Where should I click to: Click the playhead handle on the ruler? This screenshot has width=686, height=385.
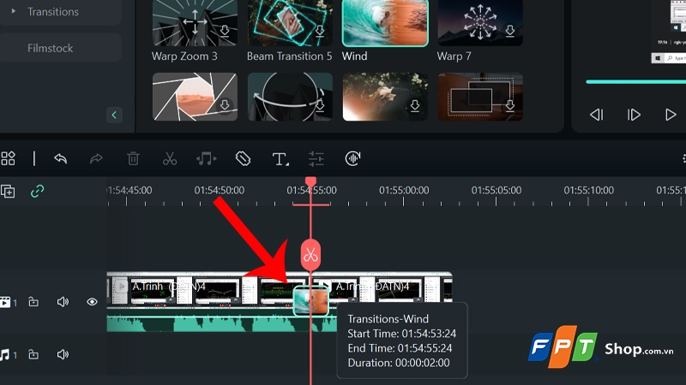tap(310, 181)
